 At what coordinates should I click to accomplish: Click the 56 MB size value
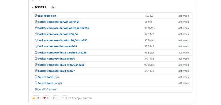coord(148,22)
